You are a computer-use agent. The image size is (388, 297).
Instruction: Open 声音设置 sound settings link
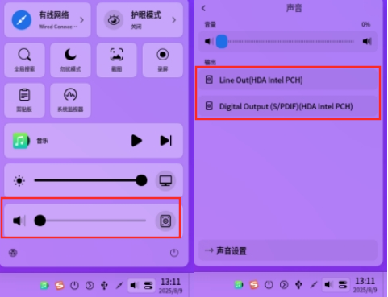288,250
